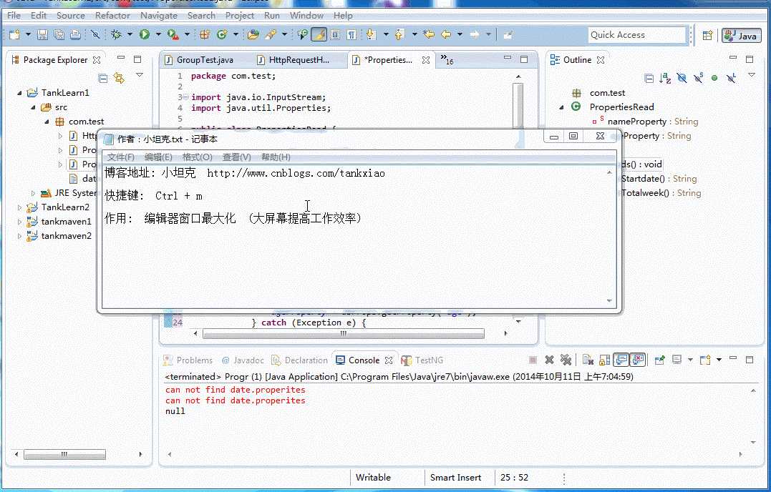Toggle Show Console When Standard Error Changes
The width and height of the screenshot is (771, 492).
[637, 360]
